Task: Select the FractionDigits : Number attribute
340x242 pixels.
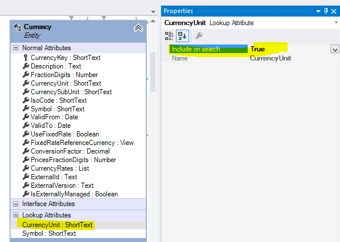Action: (64, 75)
